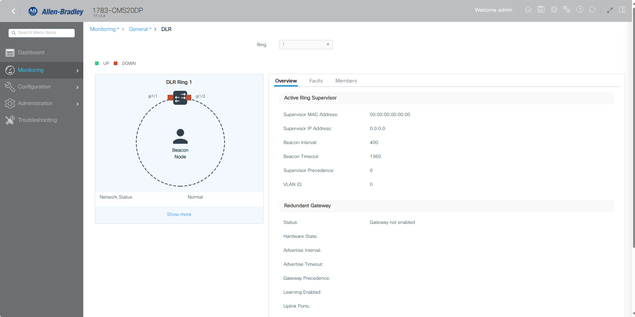The image size is (635, 317).
Task: Collapse sidebar with the back chevron
Action: click(x=13, y=11)
